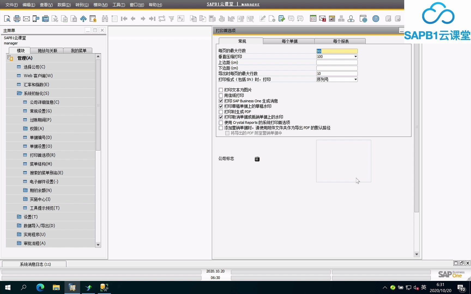471x294 pixels.
Task: Uncheck 打印草稿单据上的草稿水印
Action: tap(221, 106)
